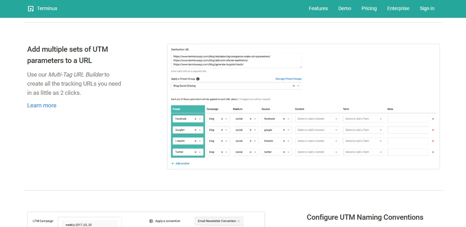Open the Term dropdown in LinkedIn row
Screen dimensions: 466x227
pyautogui.click(x=381, y=141)
